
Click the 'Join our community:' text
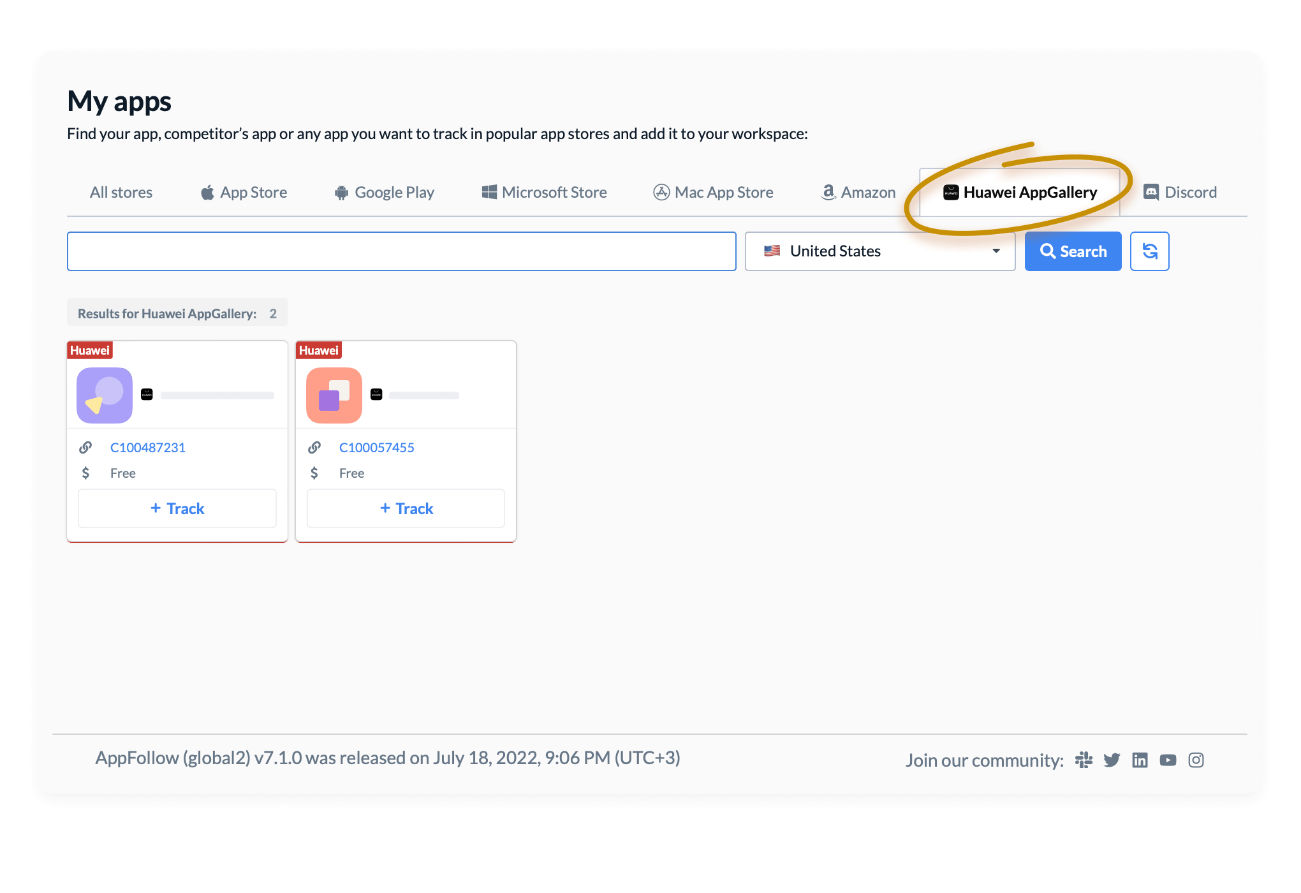(985, 760)
